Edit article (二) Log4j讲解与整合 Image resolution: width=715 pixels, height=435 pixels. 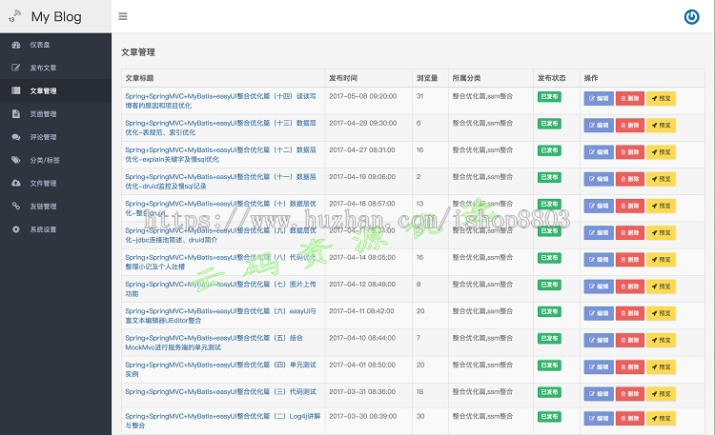[x=599, y=418]
